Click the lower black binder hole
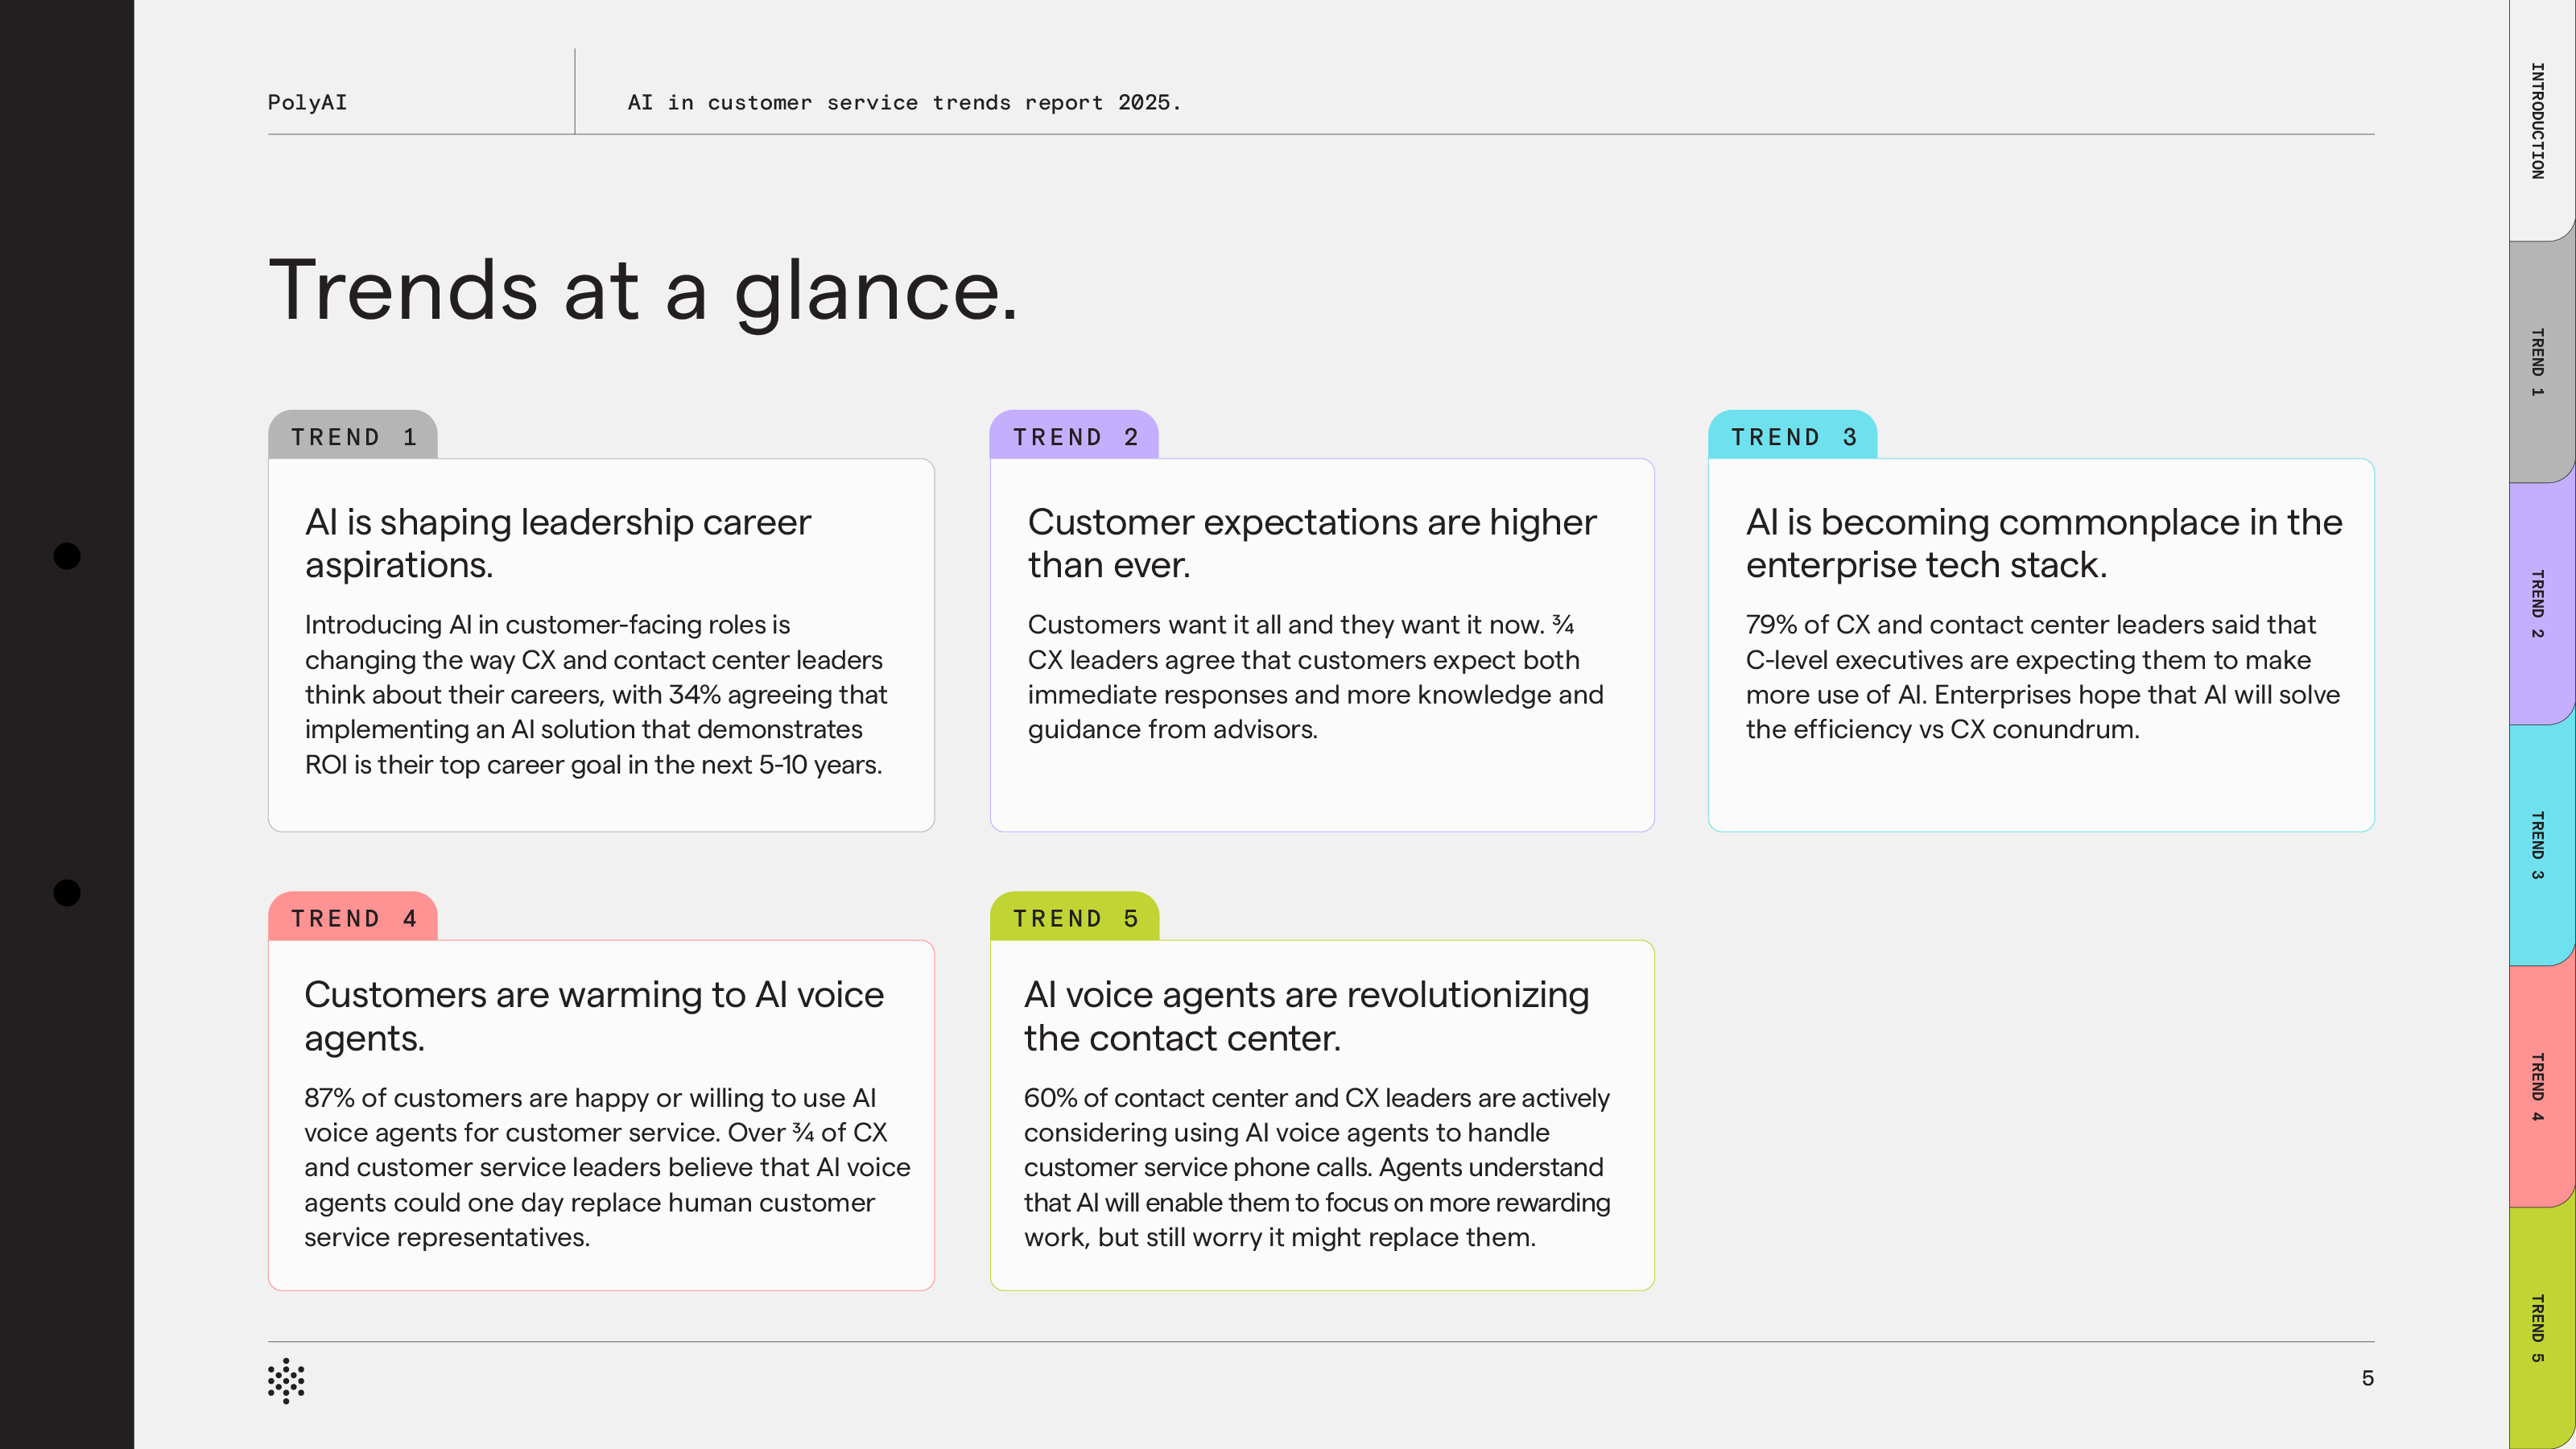The image size is (2576, 1449). click(67, 892)
